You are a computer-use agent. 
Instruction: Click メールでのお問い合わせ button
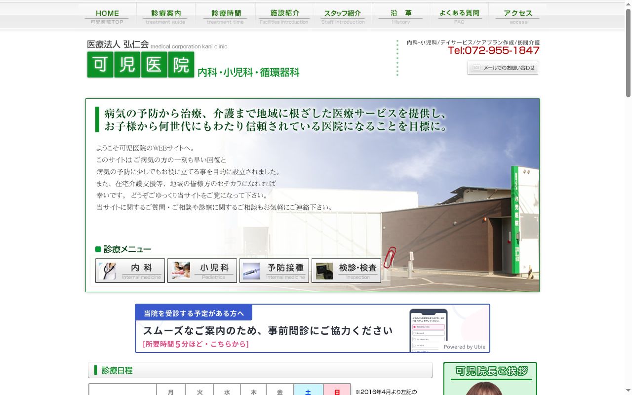coord(503,68)
